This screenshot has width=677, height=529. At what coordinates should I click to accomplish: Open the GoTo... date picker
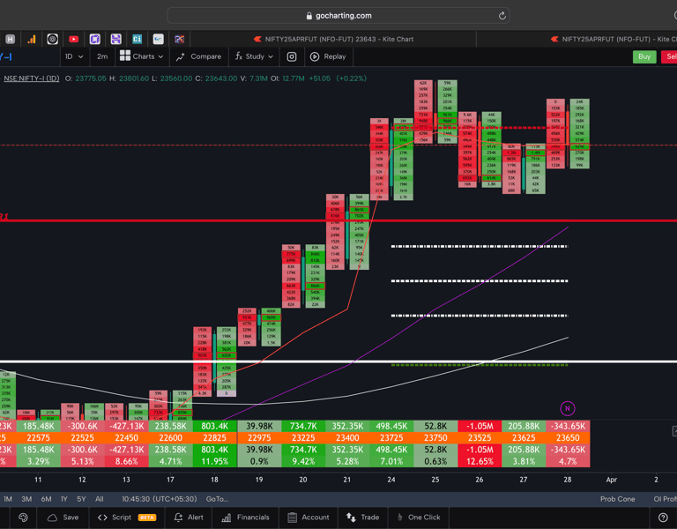217,499
